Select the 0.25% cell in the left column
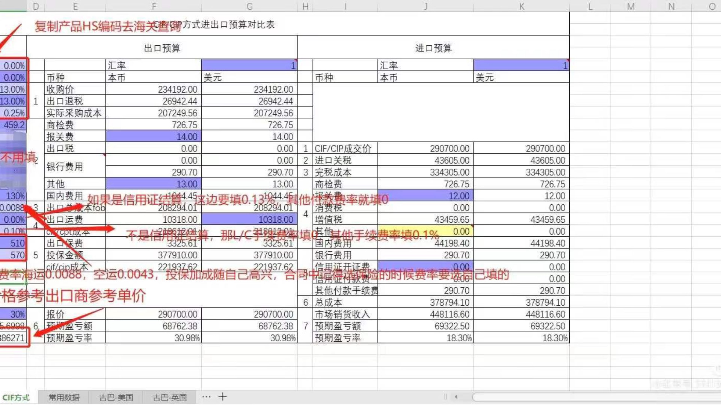This screenshot has height=405, width=721. [x=13, y=113]
